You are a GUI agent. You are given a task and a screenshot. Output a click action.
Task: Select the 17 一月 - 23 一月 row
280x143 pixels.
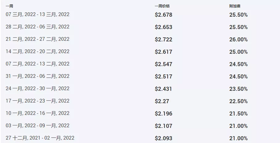[x=38, y=101]
